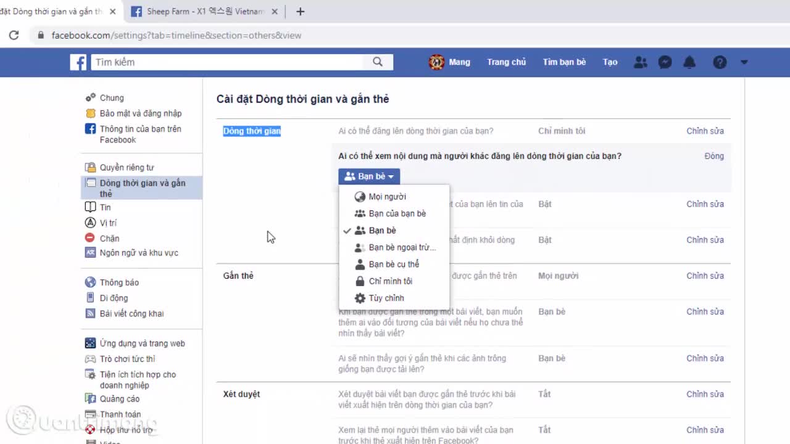The height and width of the screenshot is (444, 790).
Task: Click Chỉnh sửa for reviewing tagged posts
Action: 705,394
